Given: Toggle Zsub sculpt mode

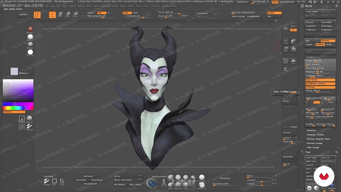Looking at the screenshot, I should 135,13.
